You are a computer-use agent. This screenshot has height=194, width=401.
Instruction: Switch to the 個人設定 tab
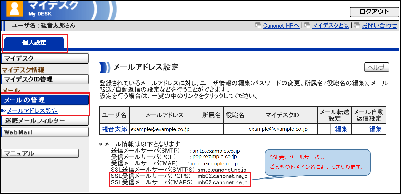(x=34, y=43)
